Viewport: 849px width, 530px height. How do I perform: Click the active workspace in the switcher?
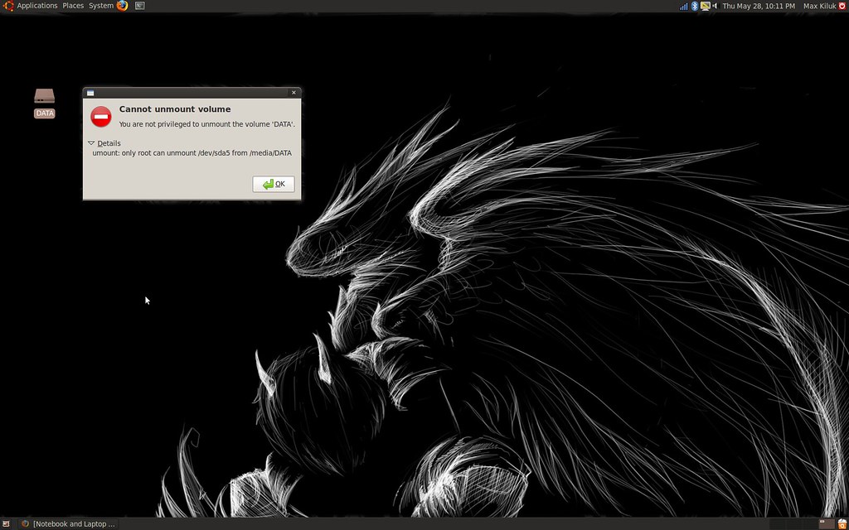827,523
